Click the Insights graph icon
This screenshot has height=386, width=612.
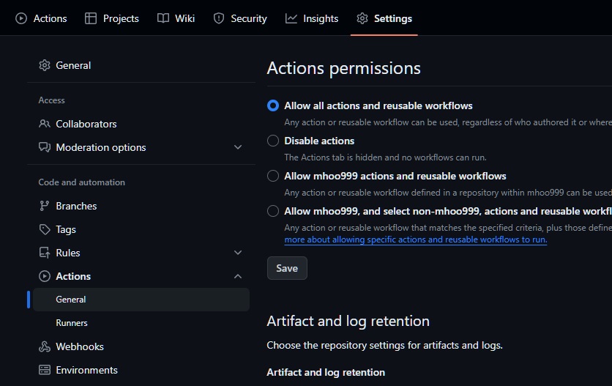[291, 18]
